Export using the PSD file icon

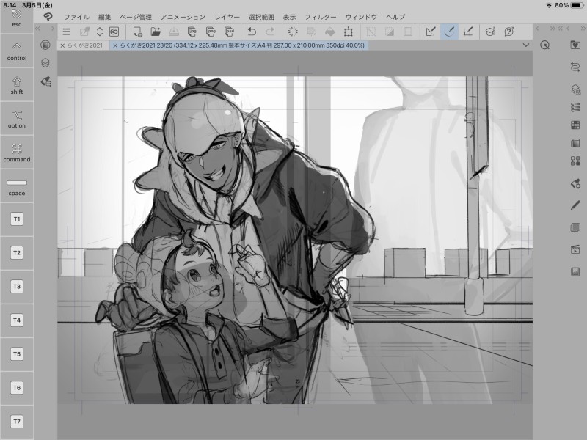tap(229, 32)
